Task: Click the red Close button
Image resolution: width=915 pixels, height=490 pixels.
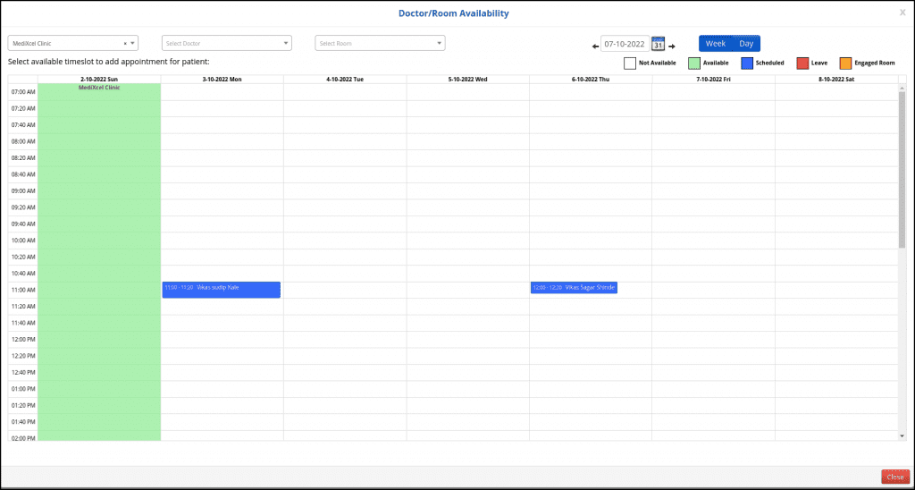Action: pos(895,477)
